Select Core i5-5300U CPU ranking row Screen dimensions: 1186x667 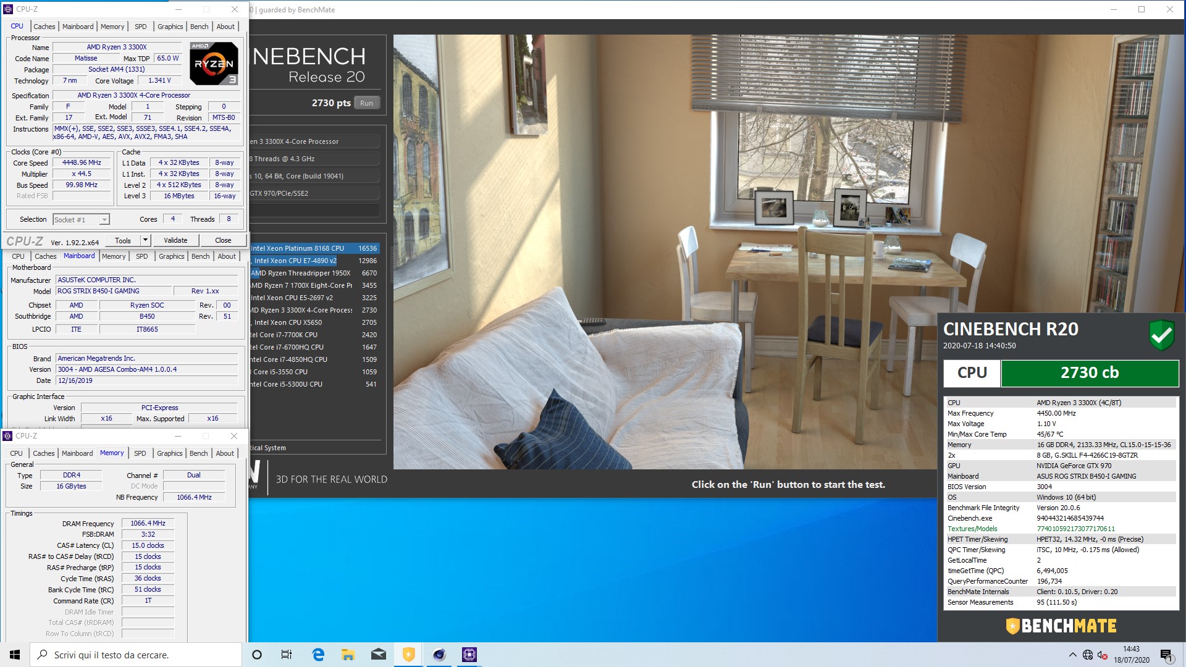click(x=314, y=384)
